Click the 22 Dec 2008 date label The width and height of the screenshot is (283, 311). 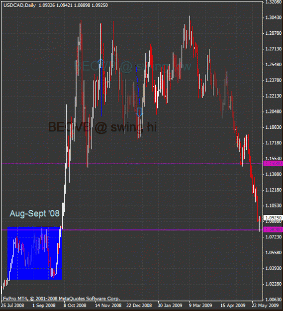(139, 306)
